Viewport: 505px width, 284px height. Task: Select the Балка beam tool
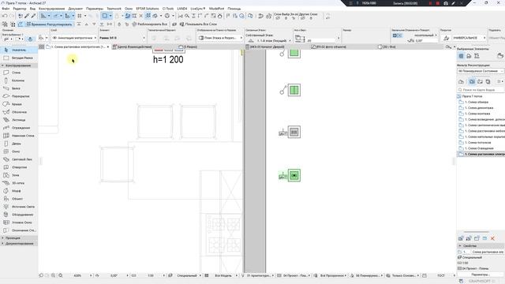pos(19,88)
